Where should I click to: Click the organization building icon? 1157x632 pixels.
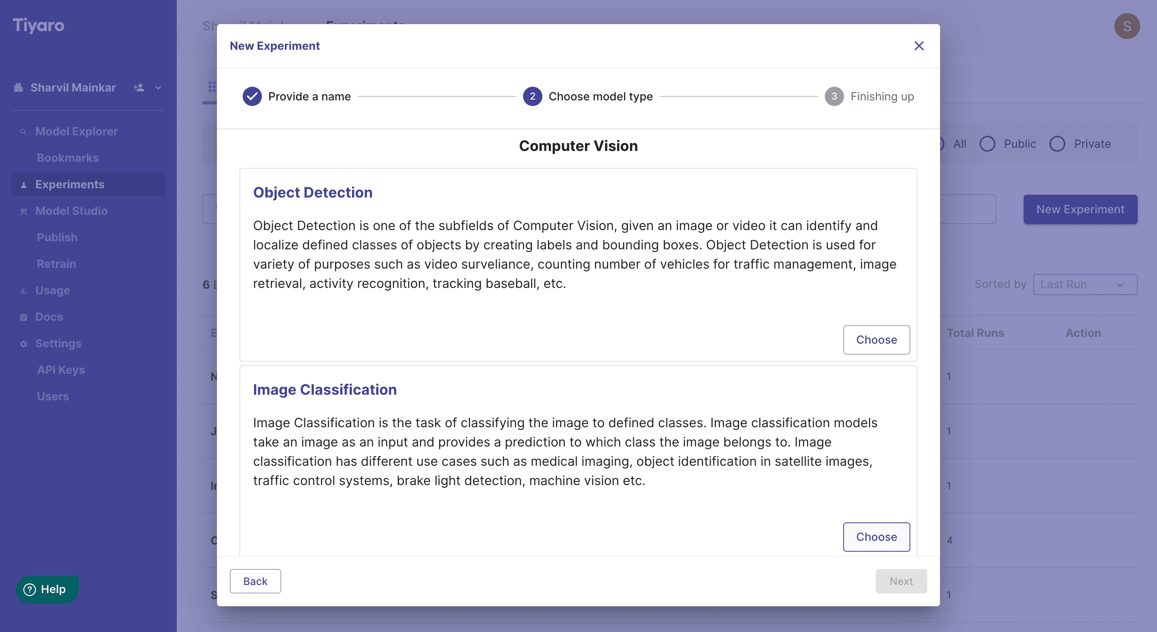18,88
